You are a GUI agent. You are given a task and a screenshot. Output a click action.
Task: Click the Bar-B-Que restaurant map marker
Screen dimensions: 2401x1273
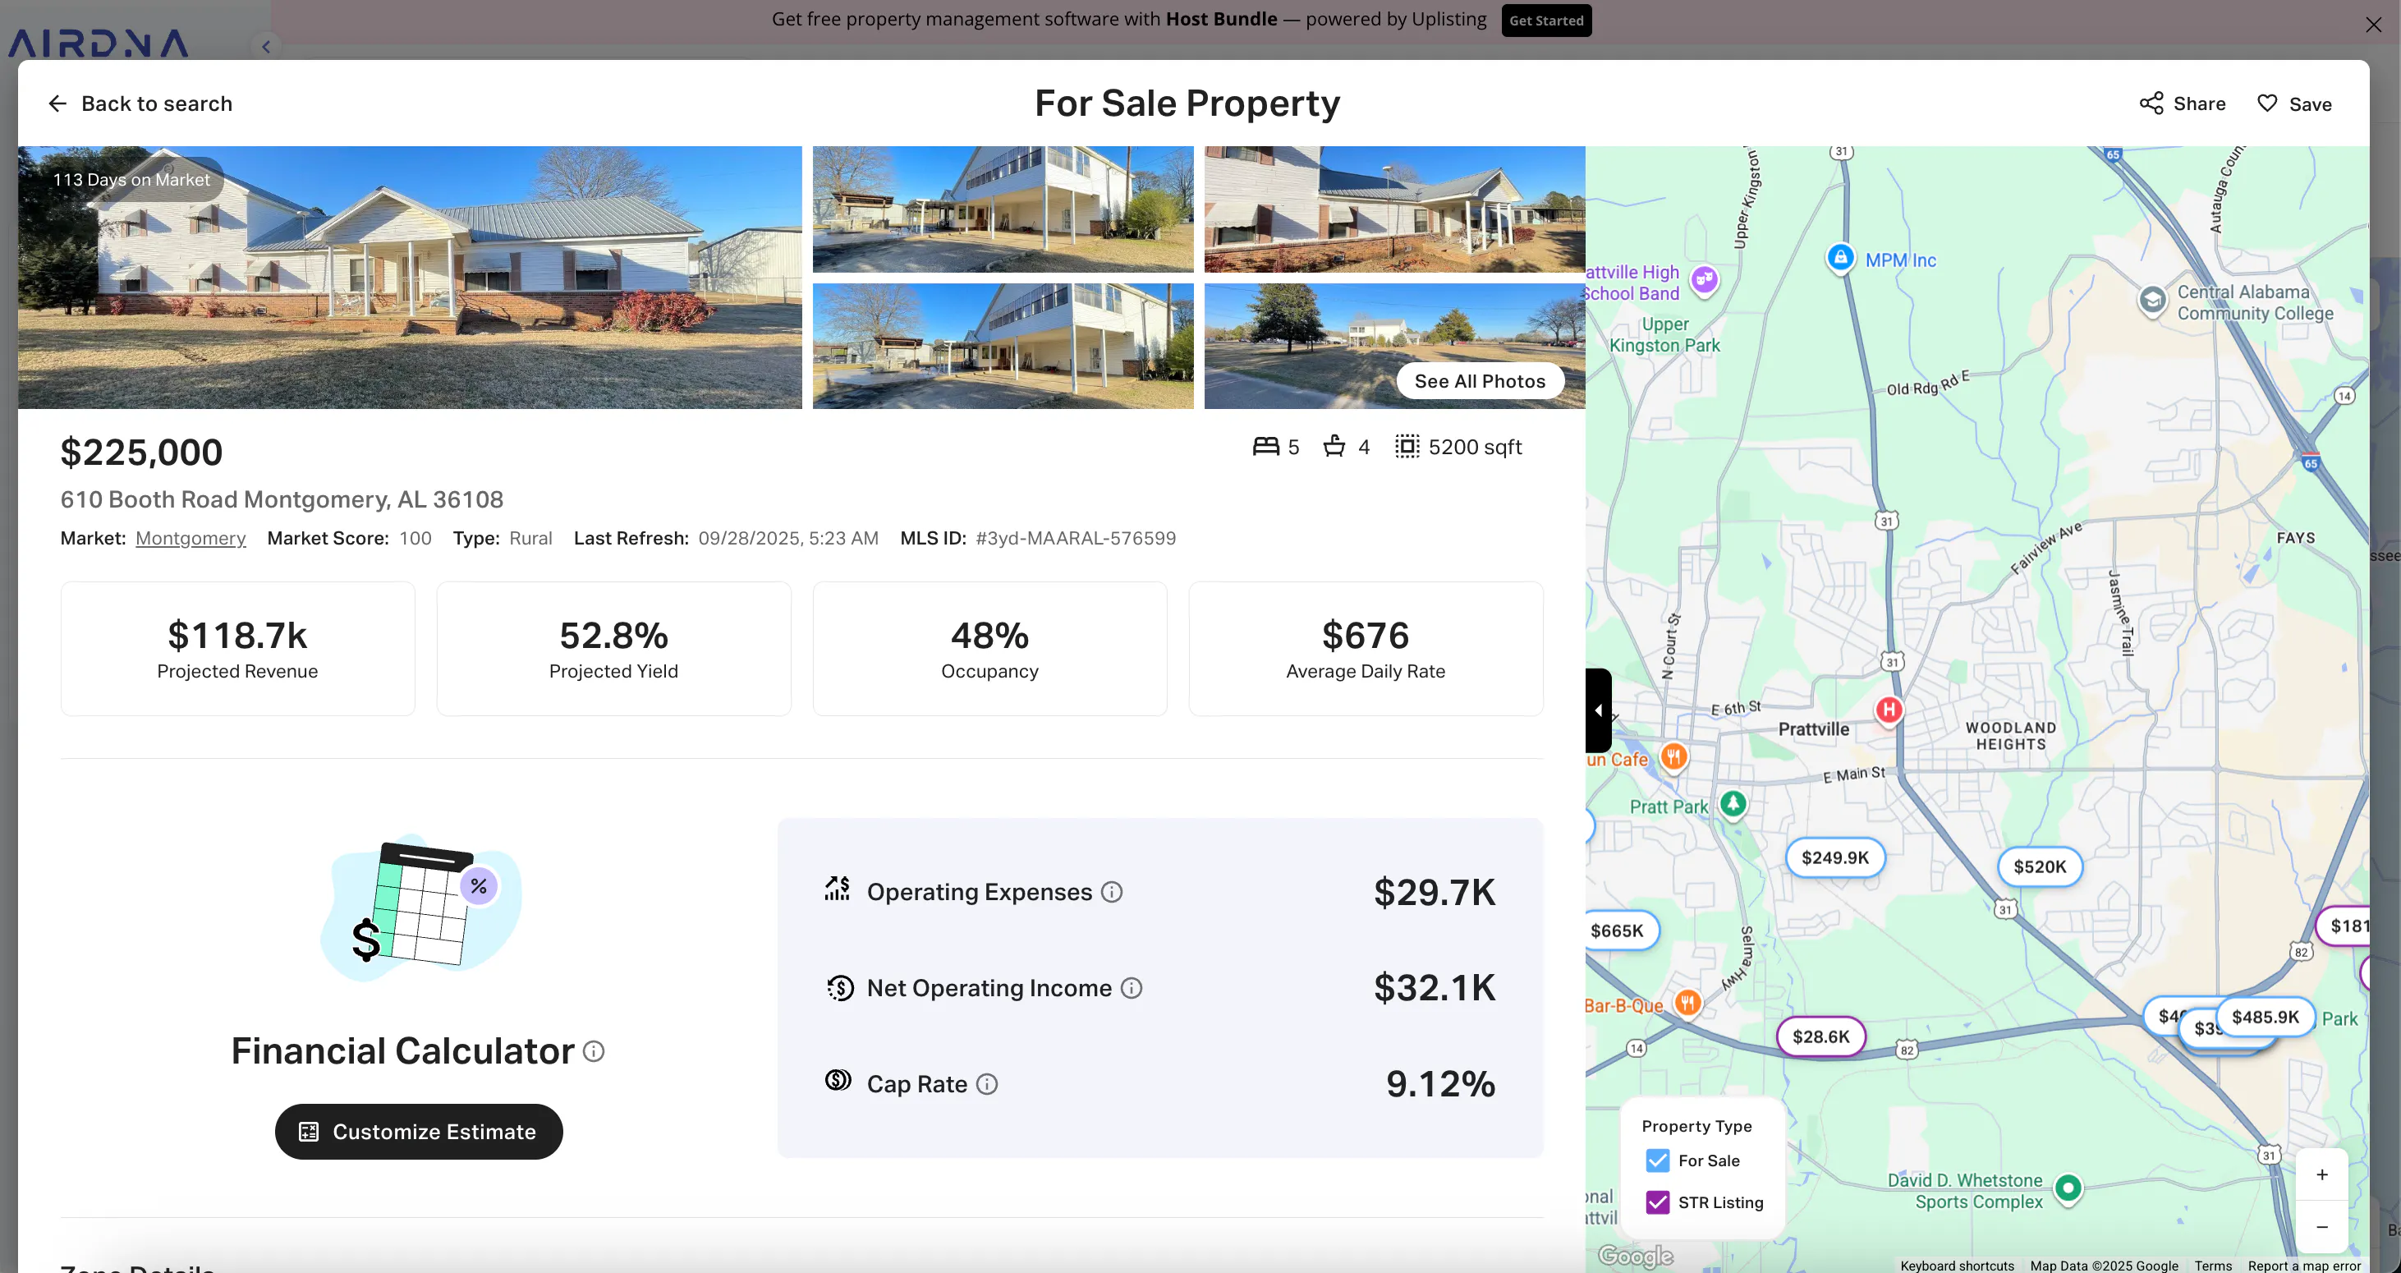[x=1687, y=1004]
